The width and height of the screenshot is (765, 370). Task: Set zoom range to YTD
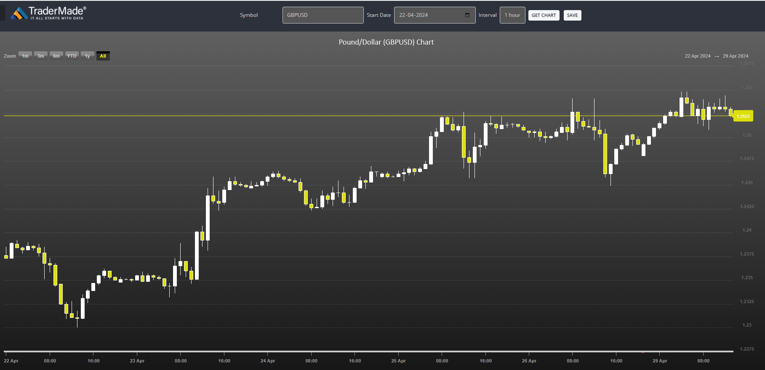tap(72, 56)
